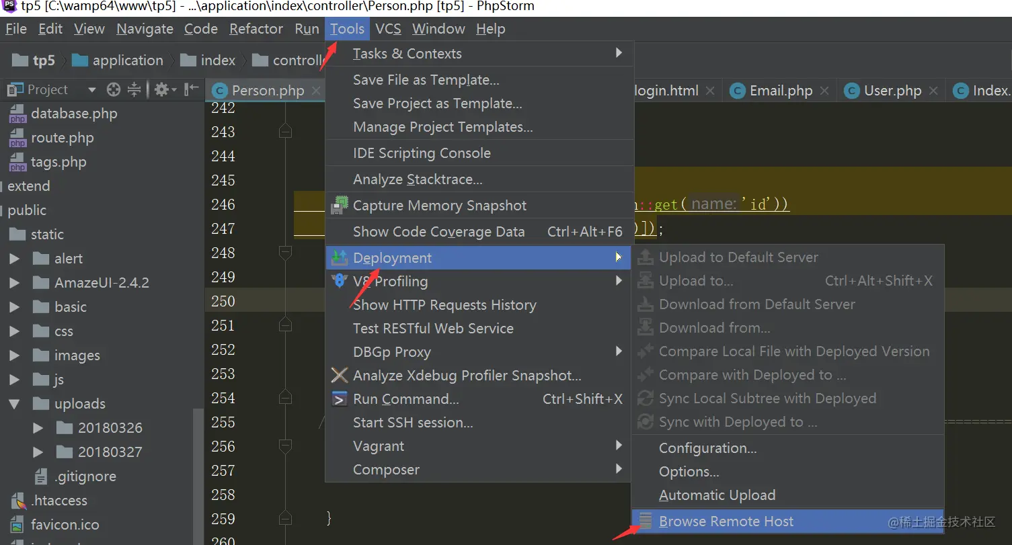Click the Run Command terminal icon
The width and height of the screenshot is (1012, 545).
click(x=340, y=399)
